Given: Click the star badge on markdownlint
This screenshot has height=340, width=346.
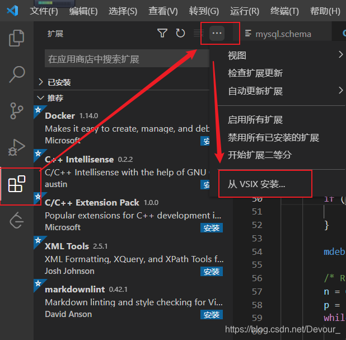Looking at the screenshot, I should point(38,283).
